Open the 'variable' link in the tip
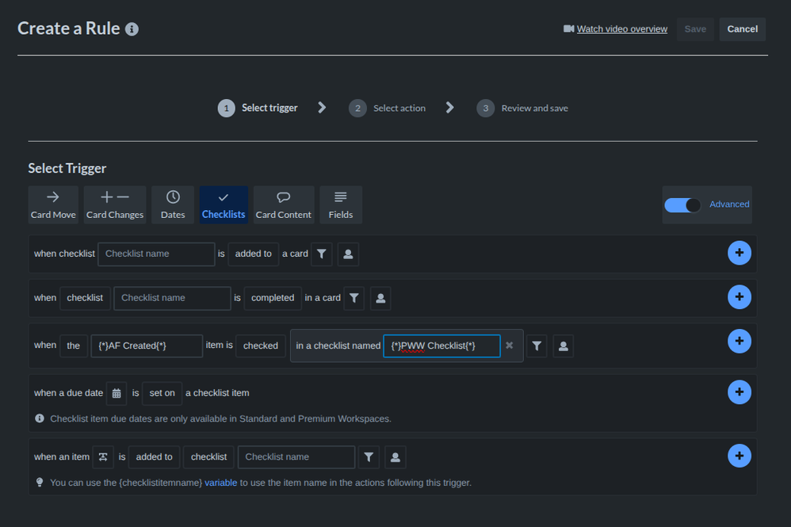Viewport: 791px width, 527px height. (220, 483)
